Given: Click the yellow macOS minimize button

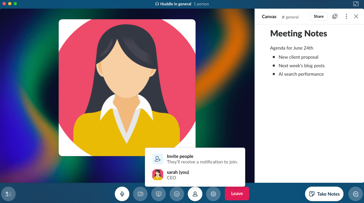Looking at the screenshot, I should [10, 4].
